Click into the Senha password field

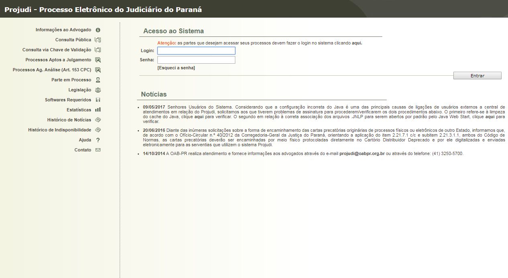click(196, 60)
